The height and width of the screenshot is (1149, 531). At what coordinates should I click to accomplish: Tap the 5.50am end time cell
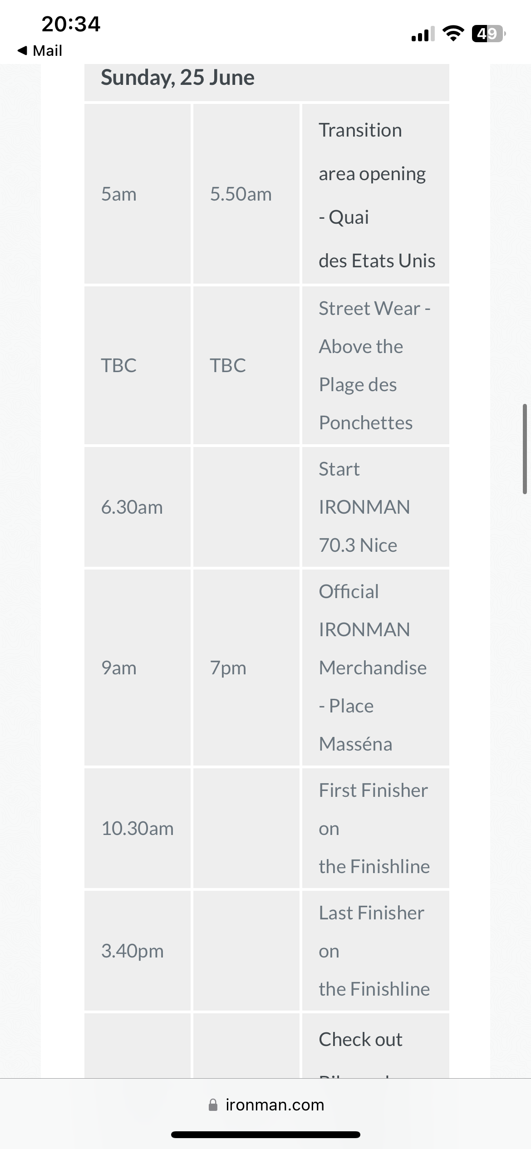tap(246, 194)
